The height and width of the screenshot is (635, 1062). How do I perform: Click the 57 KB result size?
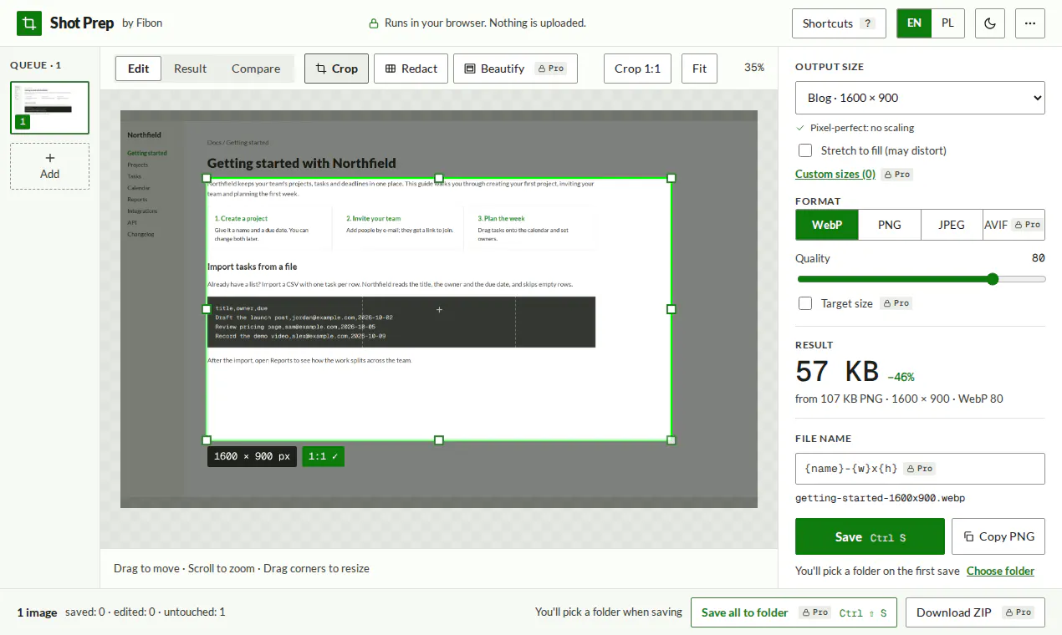(x=837, y=371)
